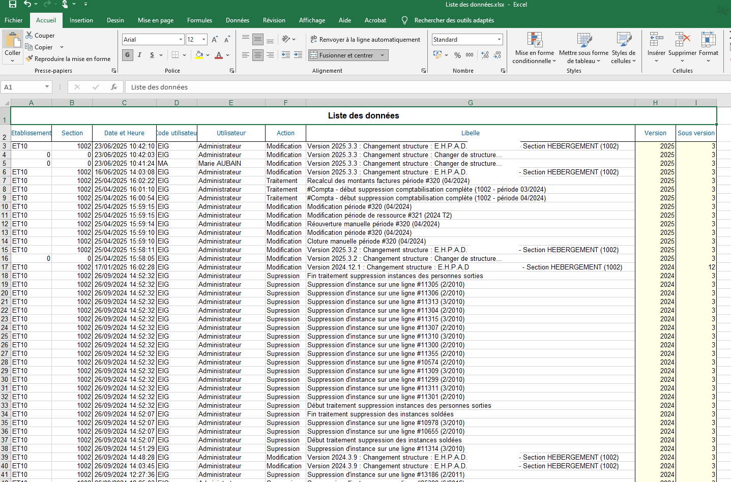Toggle bold (G) formatting
Screen dimensions: 731x482
pos(127,55)
